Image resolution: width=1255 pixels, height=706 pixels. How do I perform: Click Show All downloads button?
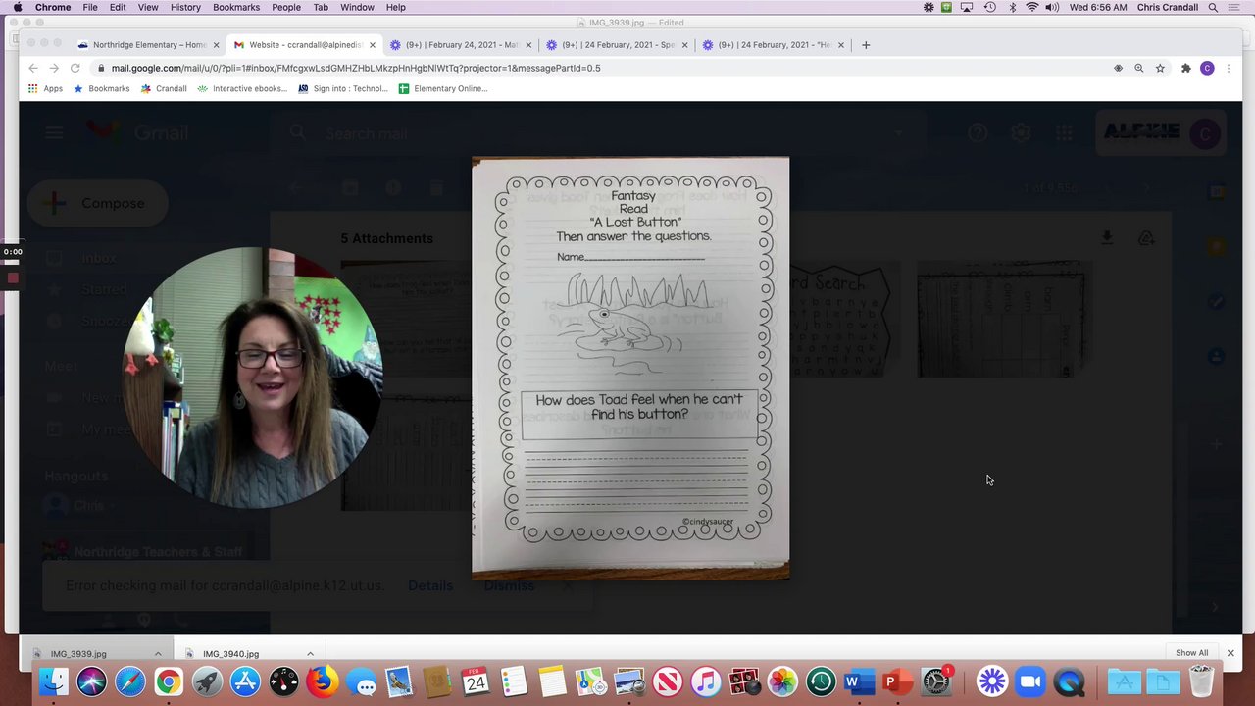pos(1192,653)
